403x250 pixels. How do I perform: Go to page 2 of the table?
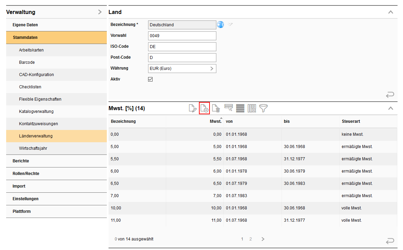(250, 239)
